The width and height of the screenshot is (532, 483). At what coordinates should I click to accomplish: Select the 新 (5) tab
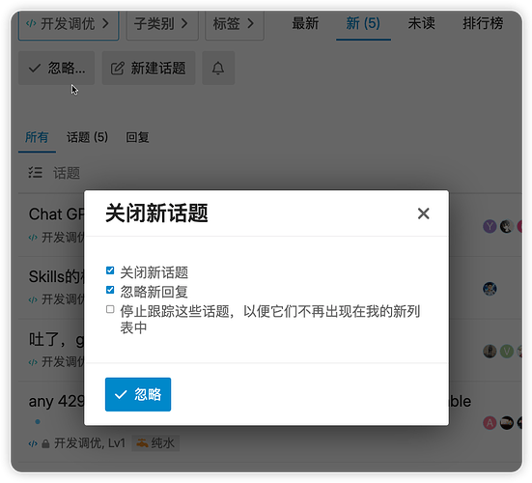coord(363,24)
